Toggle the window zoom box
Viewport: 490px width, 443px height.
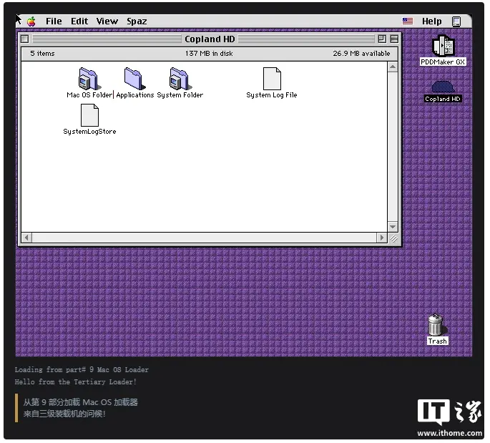click(x=382, y=39)
